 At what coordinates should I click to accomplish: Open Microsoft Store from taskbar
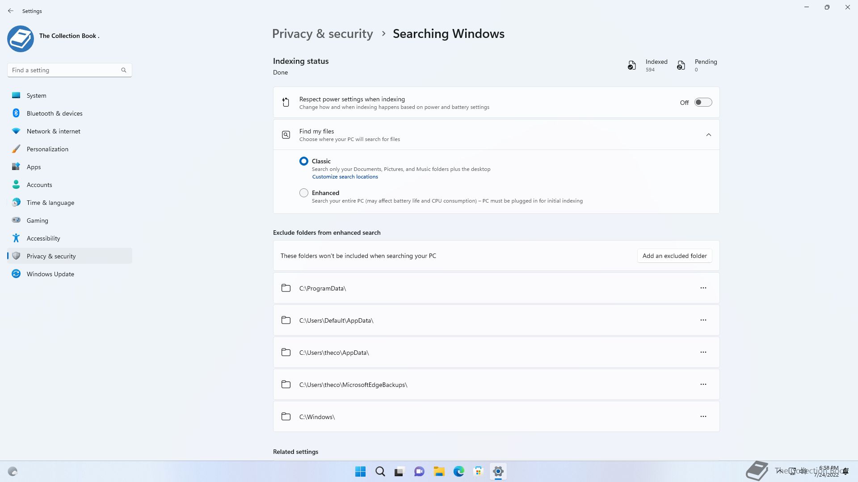[478, 471]
